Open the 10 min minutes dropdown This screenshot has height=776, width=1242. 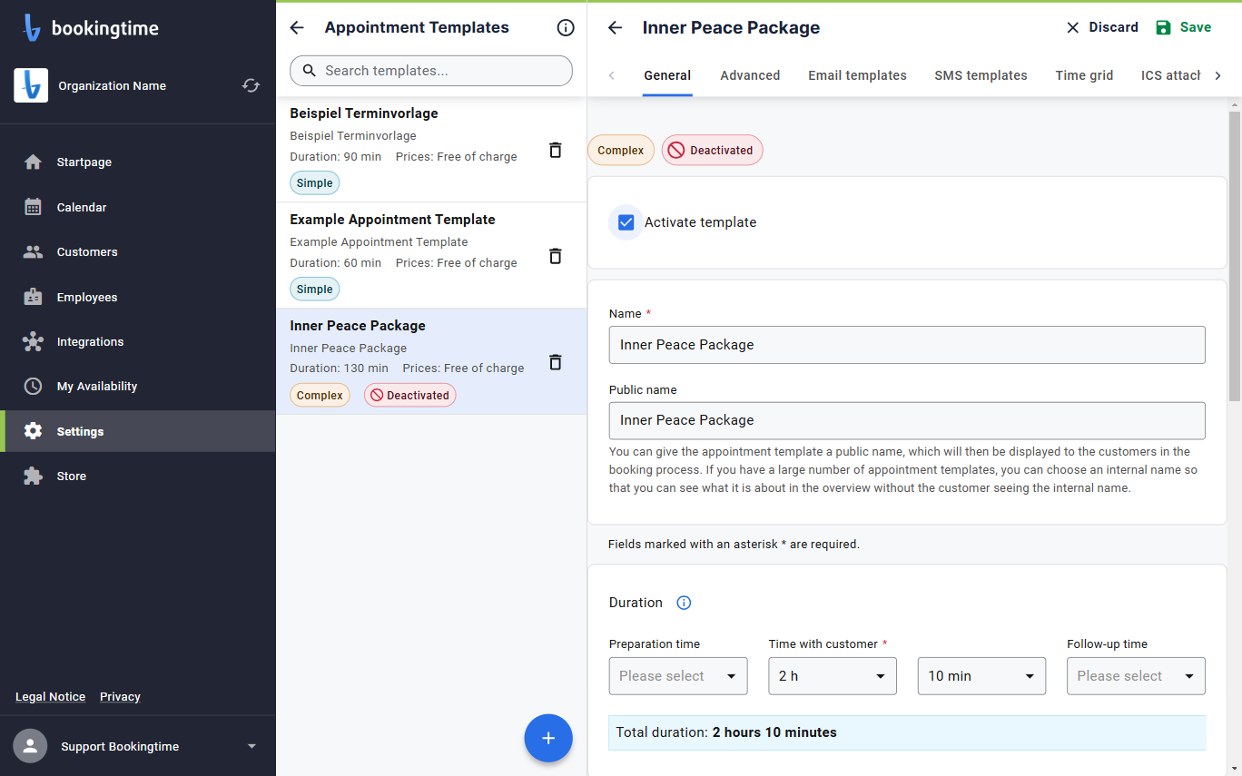[x=981, y=676]
